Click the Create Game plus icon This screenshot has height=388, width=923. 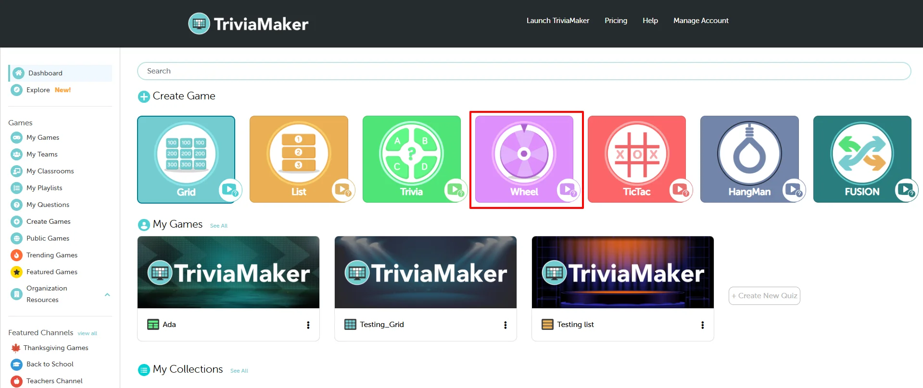144,97
